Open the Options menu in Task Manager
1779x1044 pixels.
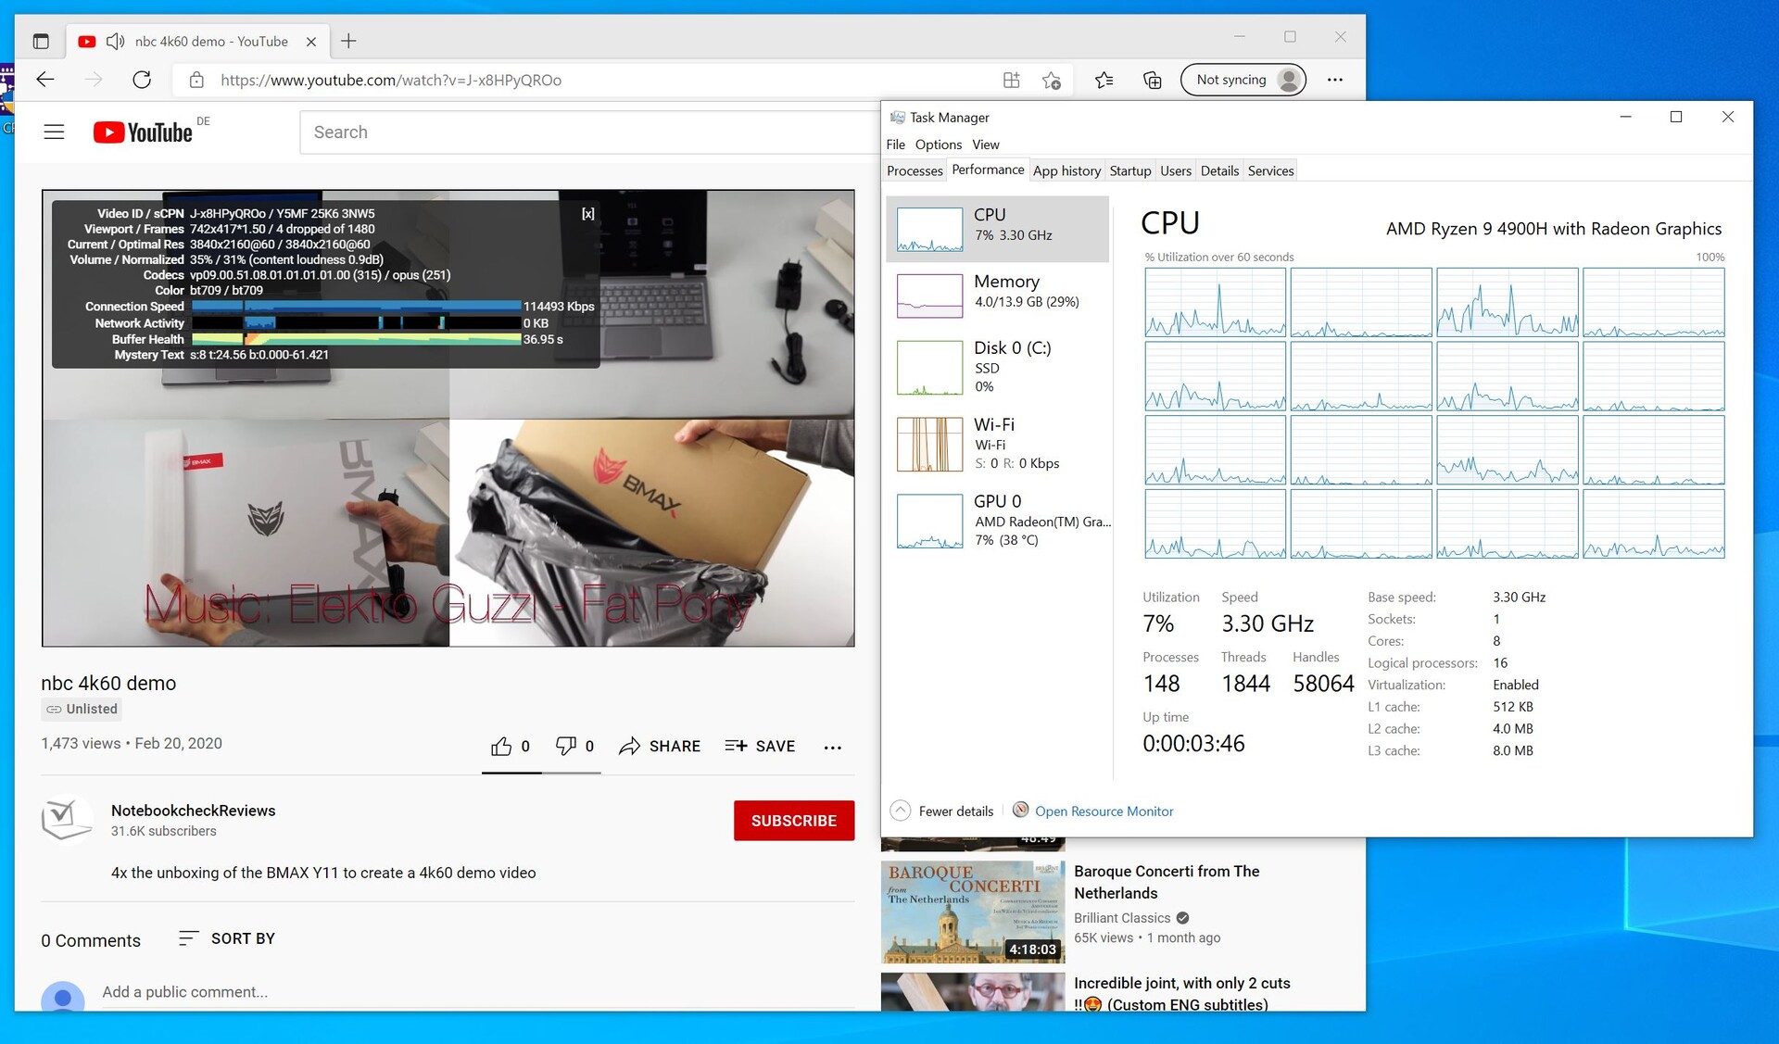click(x=938, y=145)
